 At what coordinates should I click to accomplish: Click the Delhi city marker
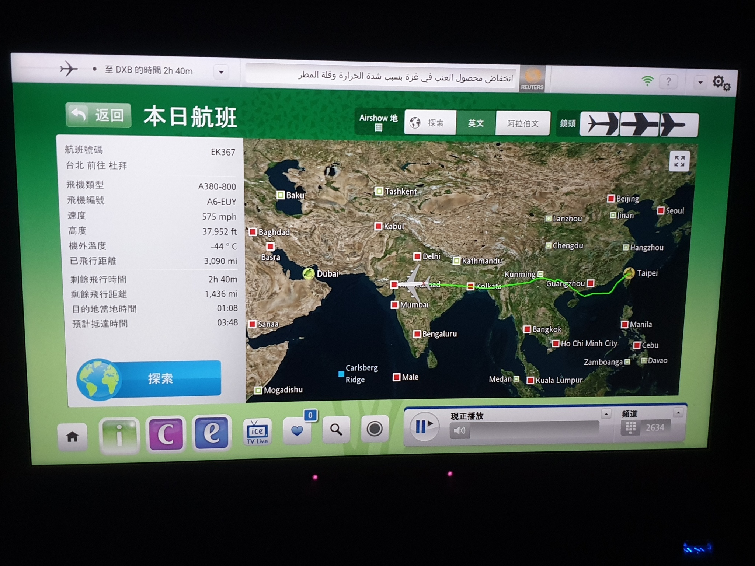(417, 256)
